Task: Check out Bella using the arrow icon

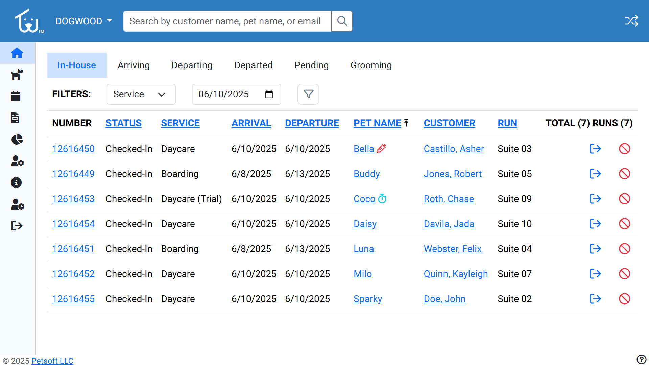Action: [595, 149]
